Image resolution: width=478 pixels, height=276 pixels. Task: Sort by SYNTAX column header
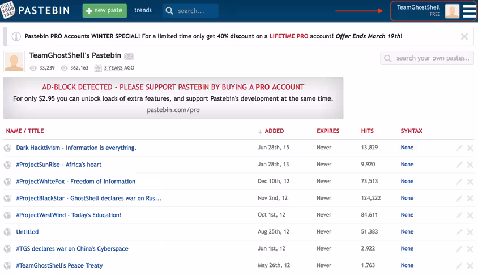pyautogui.click(x=411, y=131)
